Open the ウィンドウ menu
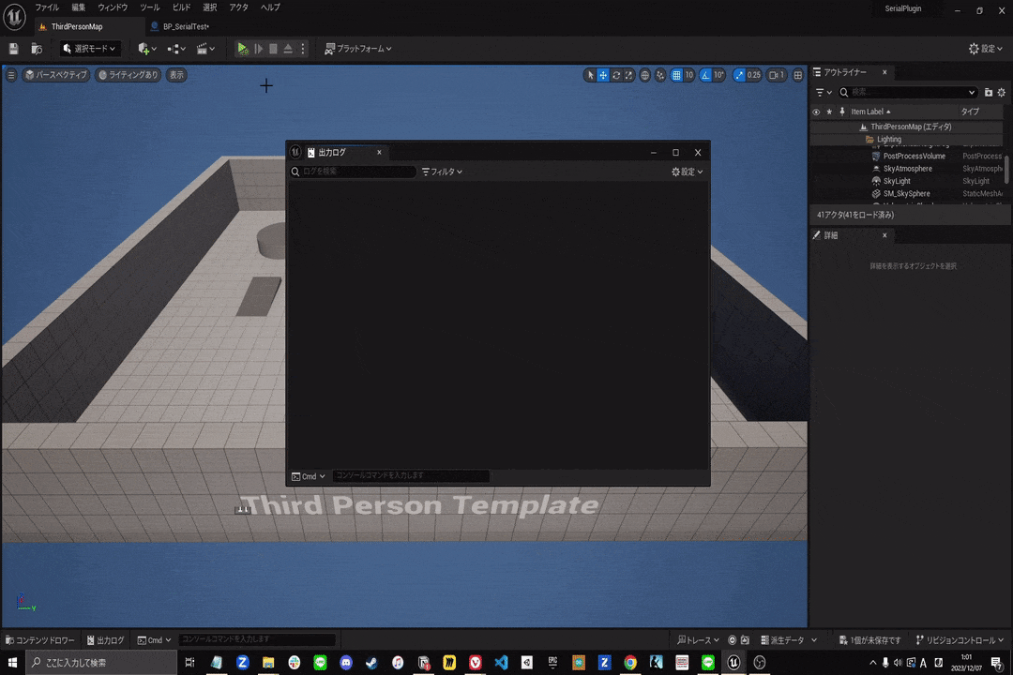The height and width of the screenshot is (675, 1013). (113, 7)
